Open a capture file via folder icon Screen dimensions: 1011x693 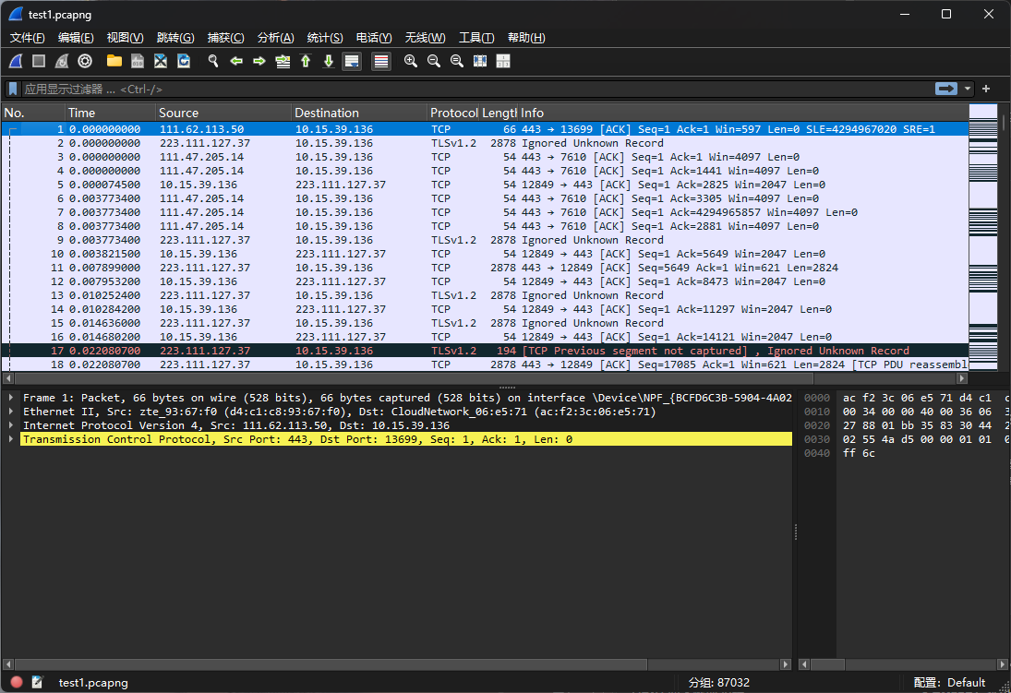[x=114, y=61]
